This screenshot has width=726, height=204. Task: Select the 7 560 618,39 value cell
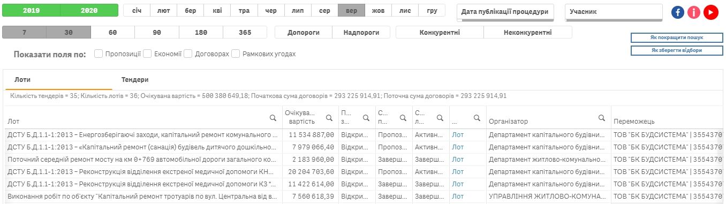click(311, 196)
